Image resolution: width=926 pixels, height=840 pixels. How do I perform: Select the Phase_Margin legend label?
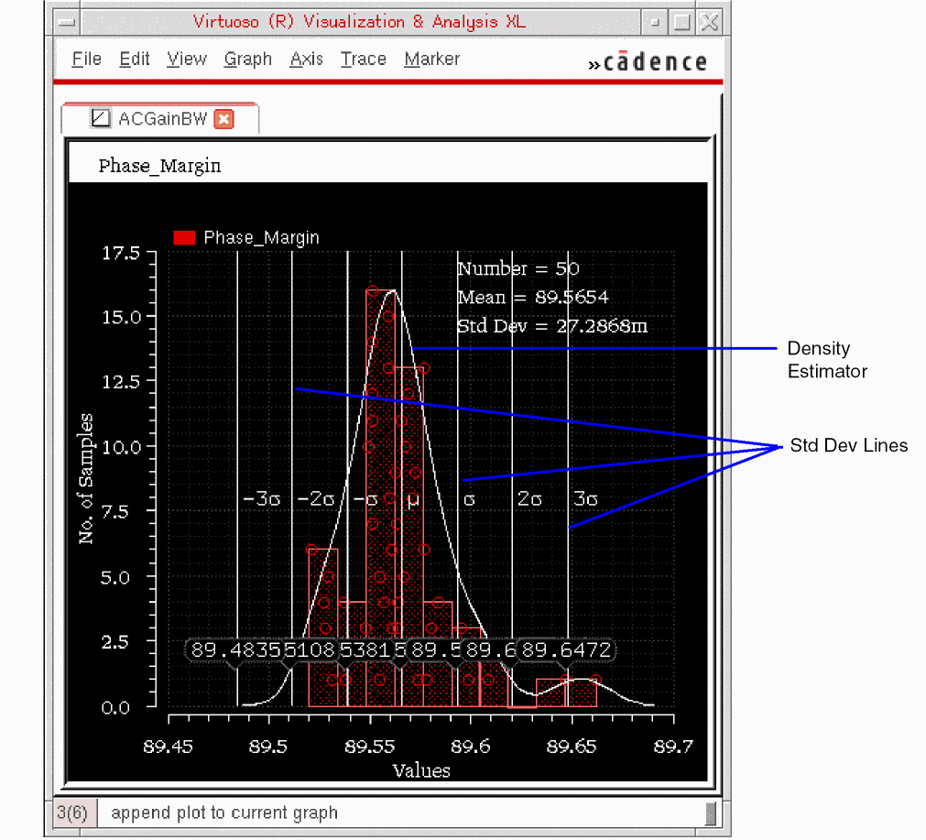tap(261, 238)
